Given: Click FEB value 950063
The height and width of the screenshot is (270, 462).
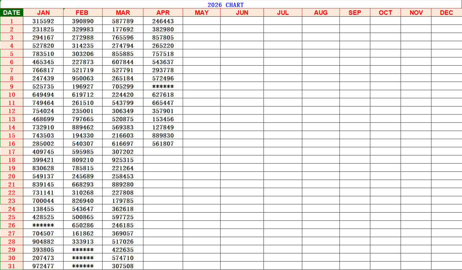Looking at the screenshot, I should pos(83,78).
